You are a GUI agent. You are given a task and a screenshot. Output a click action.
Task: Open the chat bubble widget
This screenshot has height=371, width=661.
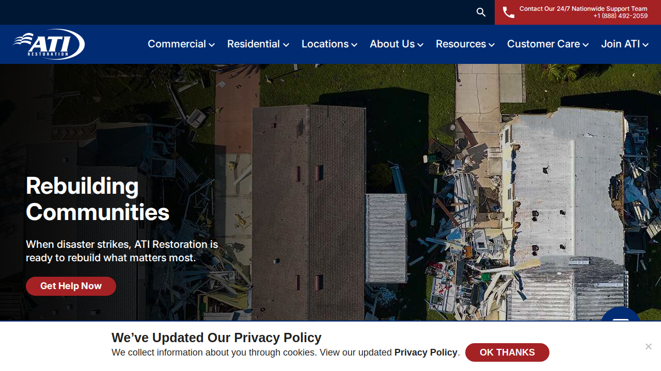point(621,314)
